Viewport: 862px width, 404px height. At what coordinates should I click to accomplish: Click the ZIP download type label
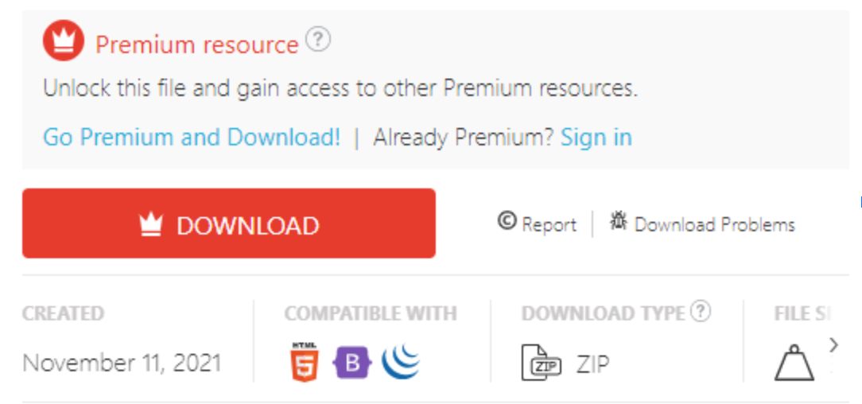click(593, 363)
